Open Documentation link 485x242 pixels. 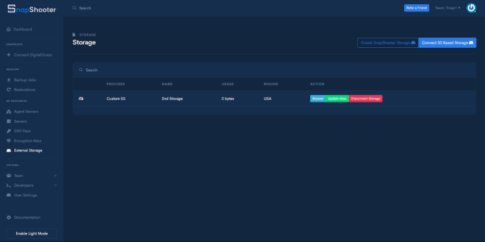pos(27,218)
